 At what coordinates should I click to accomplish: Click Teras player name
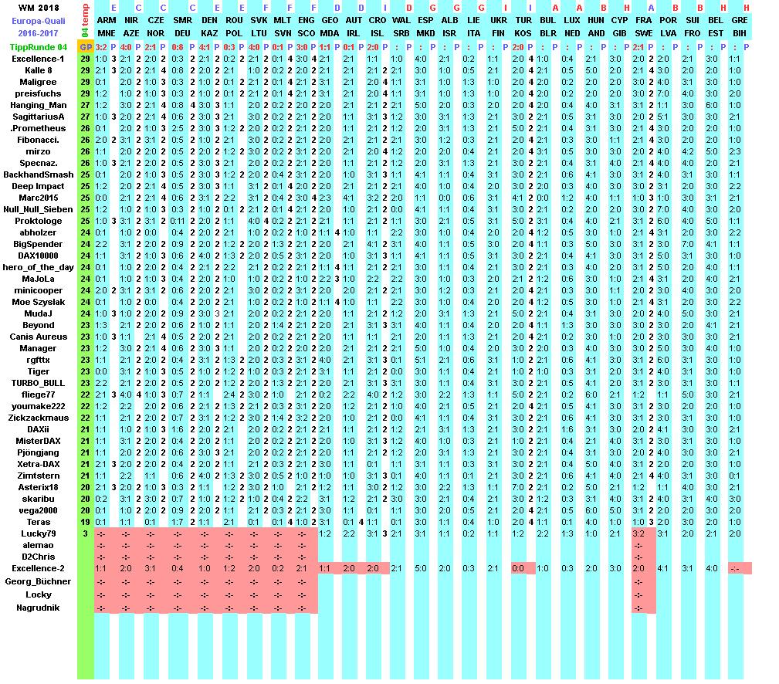pos(38,522)
